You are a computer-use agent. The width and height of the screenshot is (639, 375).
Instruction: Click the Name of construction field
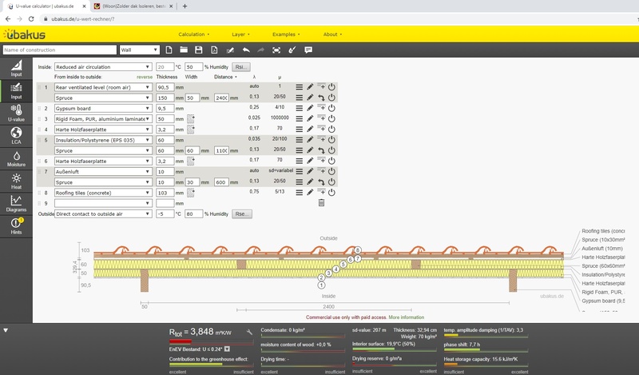click(59, 50)
